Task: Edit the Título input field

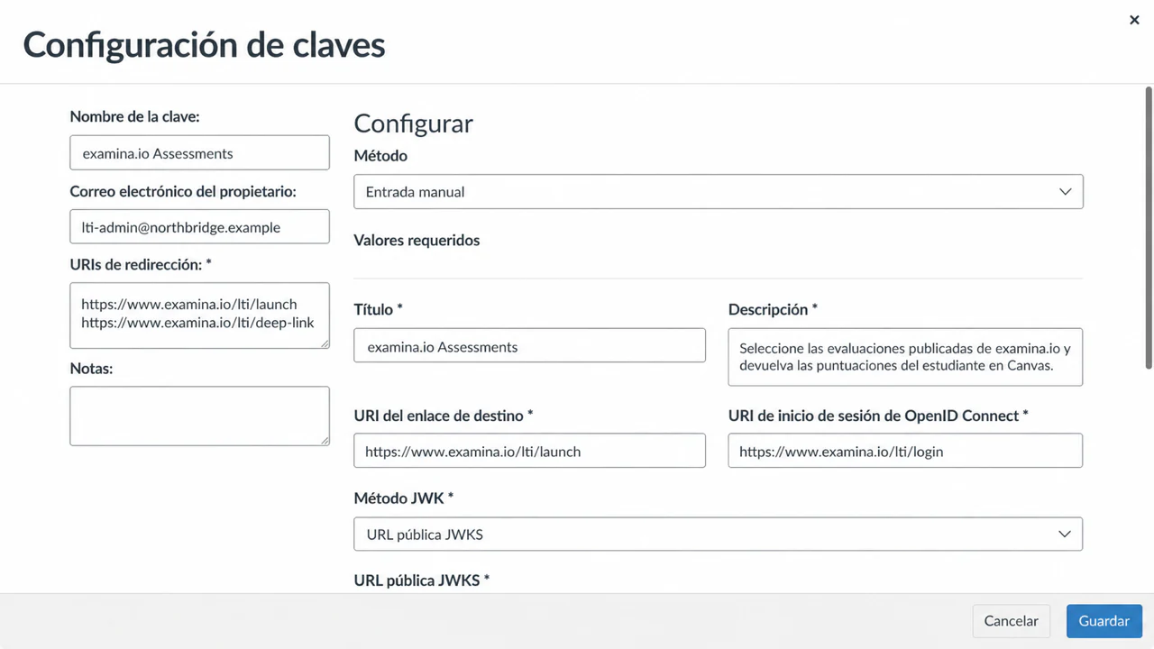Action: (x=529, y=346)
